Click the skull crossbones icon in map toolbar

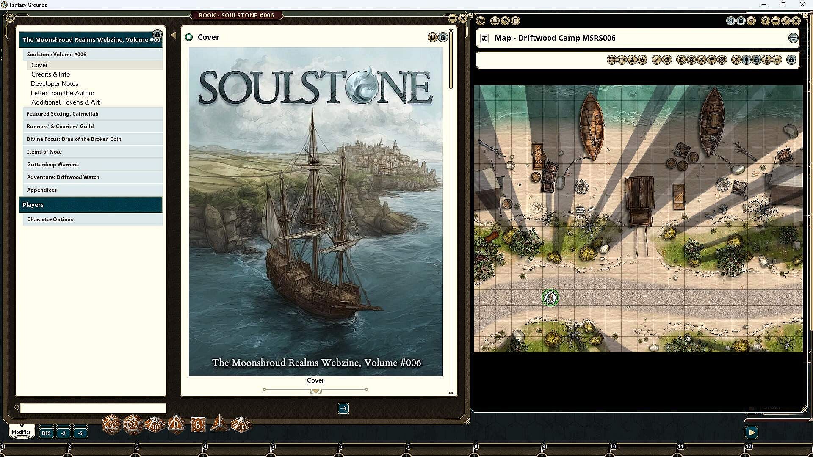coord(736,60)
